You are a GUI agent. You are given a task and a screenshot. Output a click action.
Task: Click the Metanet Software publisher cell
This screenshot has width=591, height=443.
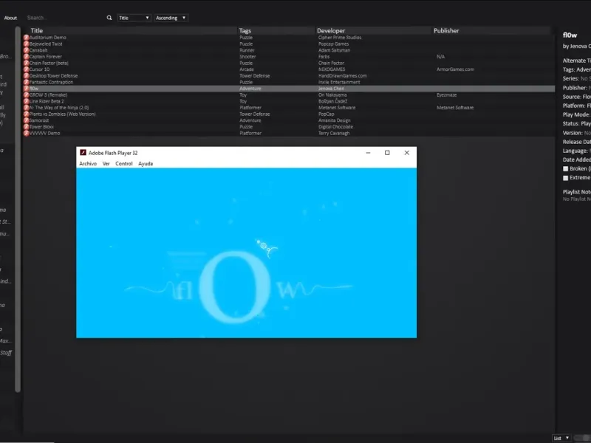click(x=455, y=108)
